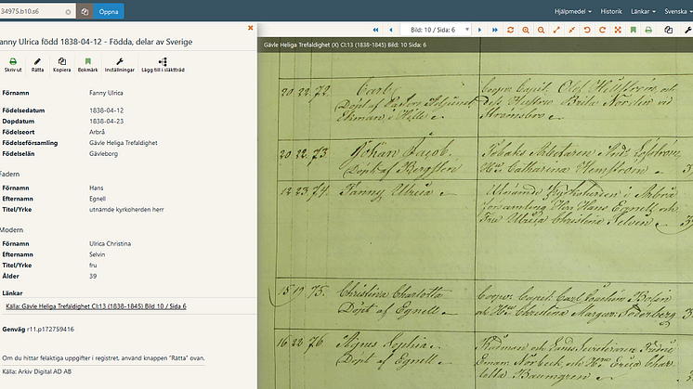Screen dimensions: 693x389
Task: Expand the Hjälpmedel menu
Action: tap(573, 11)
